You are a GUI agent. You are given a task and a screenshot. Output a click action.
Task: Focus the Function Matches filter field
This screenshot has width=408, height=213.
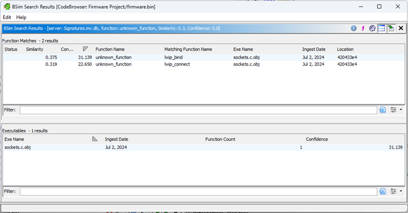coord(198,110)
